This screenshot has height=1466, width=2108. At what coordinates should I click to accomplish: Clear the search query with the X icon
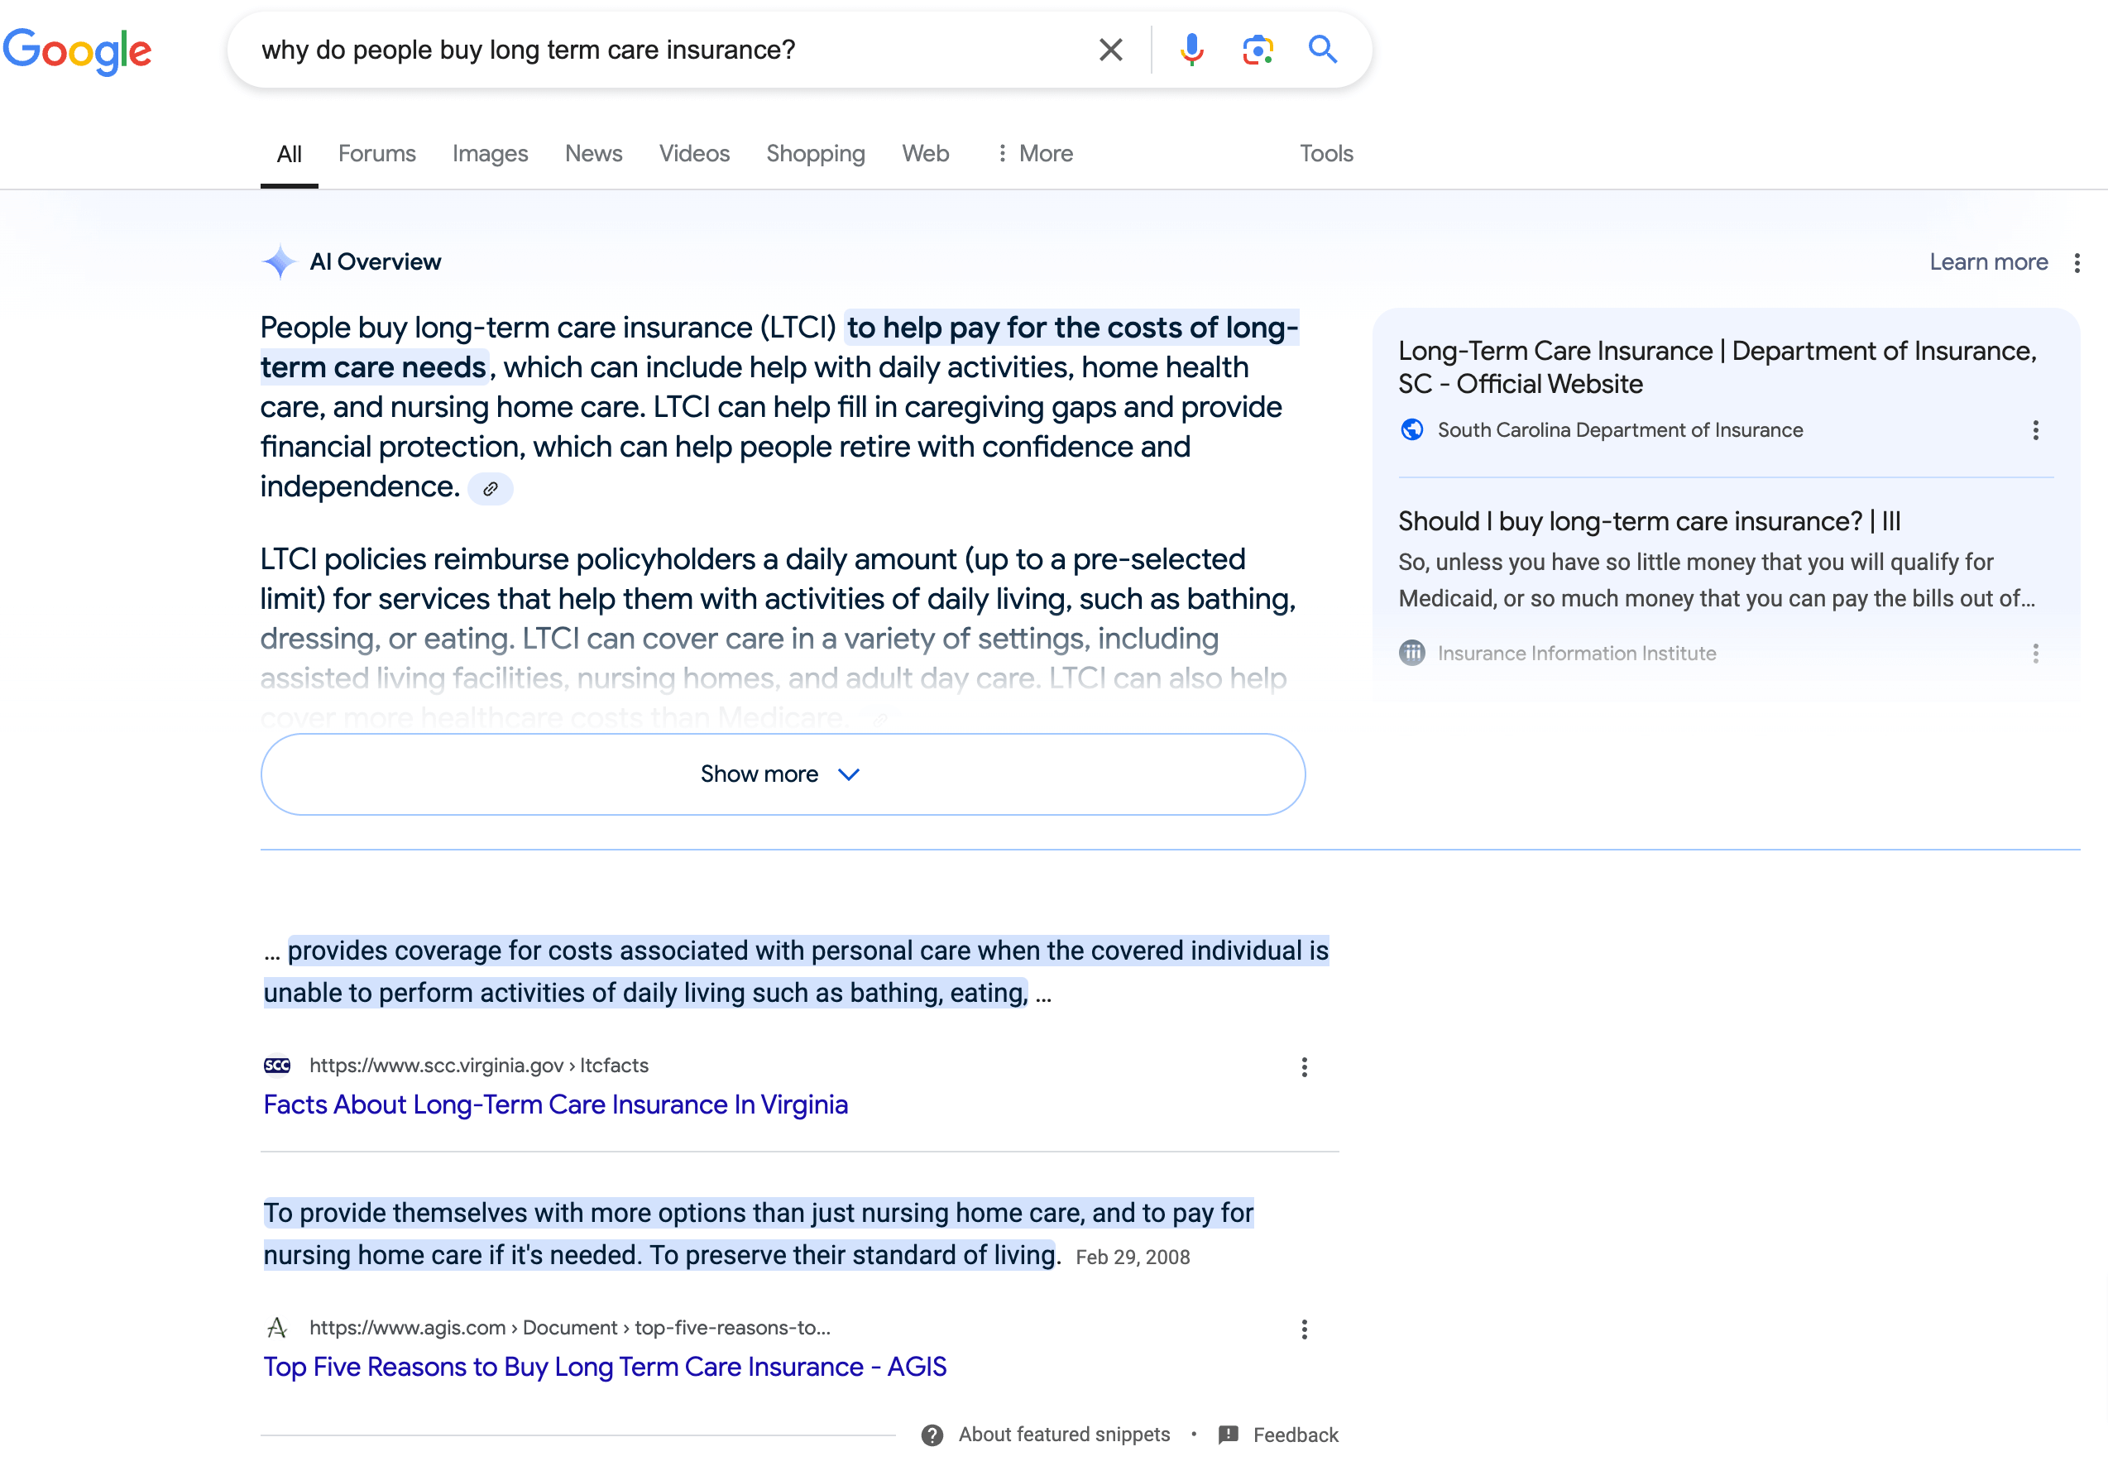1110,50
